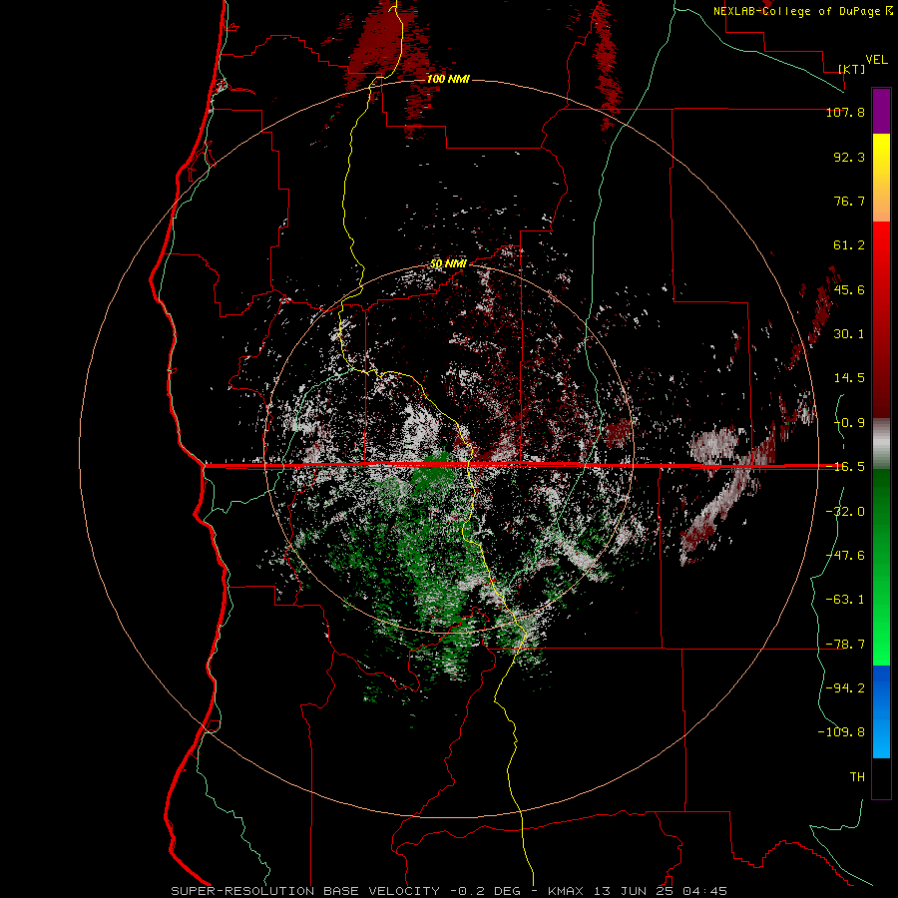
Task: Click the -16.5 scale value
Action: [845, 467]
